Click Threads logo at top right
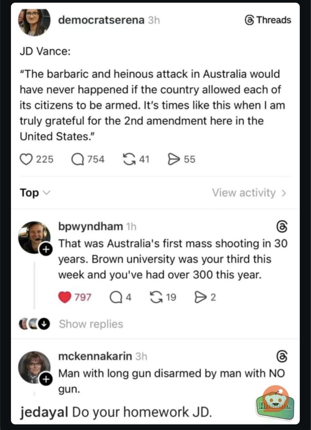This screenshot has width=311, height=430. coord(268,20)
